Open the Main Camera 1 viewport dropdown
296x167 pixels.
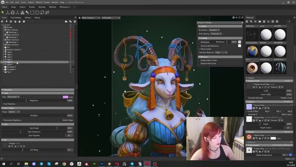click(x=91, y=18)
